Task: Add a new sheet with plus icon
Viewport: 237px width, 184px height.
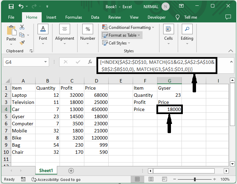Action: (x=71, y=170)
